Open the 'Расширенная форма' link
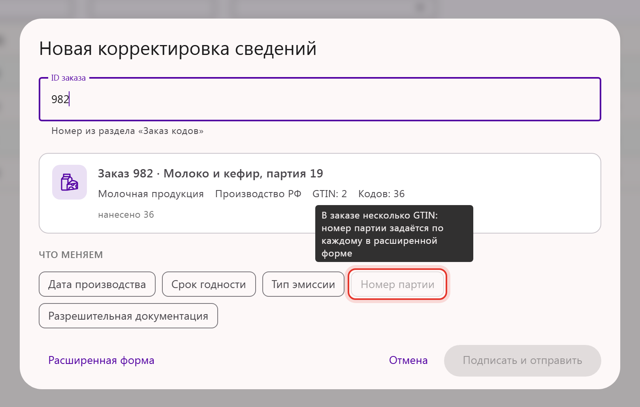 (x=101, y=360)
